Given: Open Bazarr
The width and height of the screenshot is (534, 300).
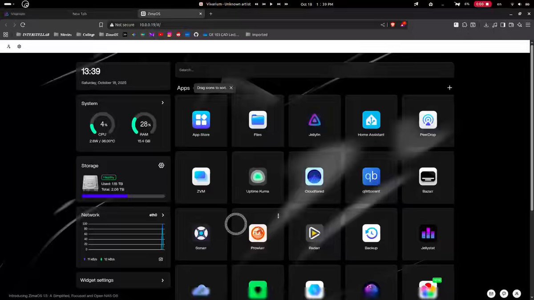Looking at the screenshot, I should (x=428, y=176).
